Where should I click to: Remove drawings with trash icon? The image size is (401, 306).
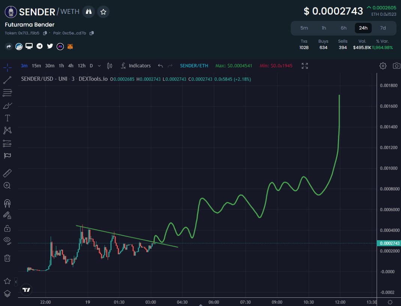(7, 258)
